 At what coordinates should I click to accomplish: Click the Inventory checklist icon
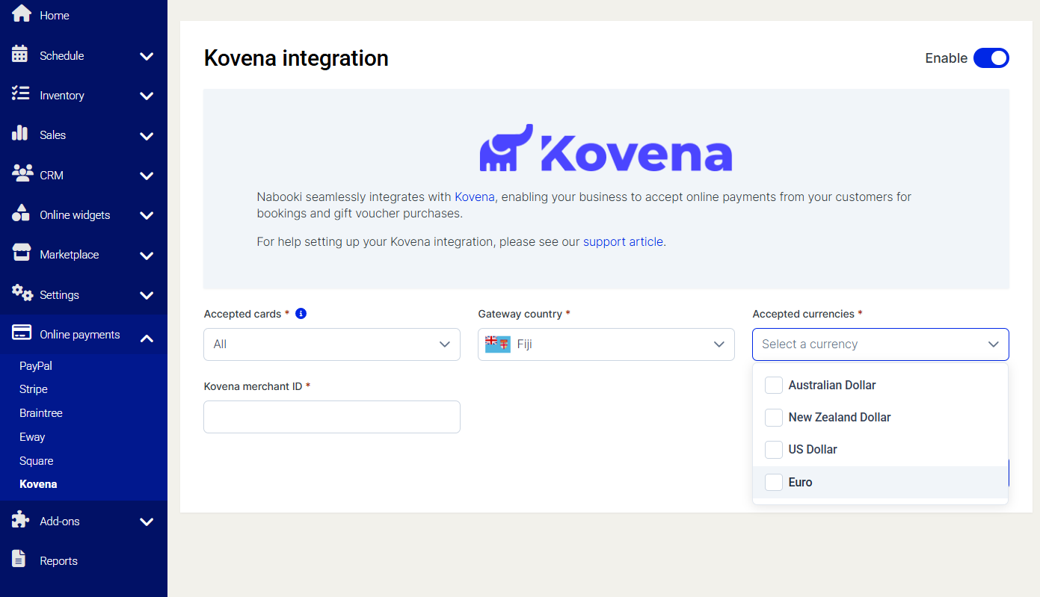[x=21, y=94]
